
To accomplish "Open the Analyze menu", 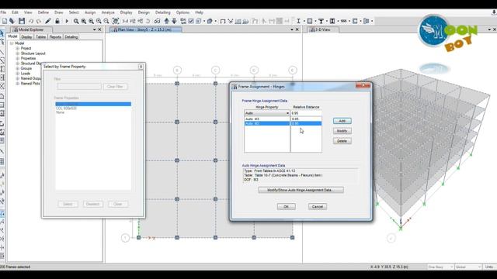I will (108, 12).
